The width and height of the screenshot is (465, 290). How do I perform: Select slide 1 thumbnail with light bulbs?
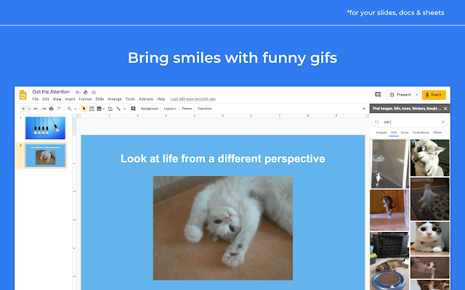[45, 128]
